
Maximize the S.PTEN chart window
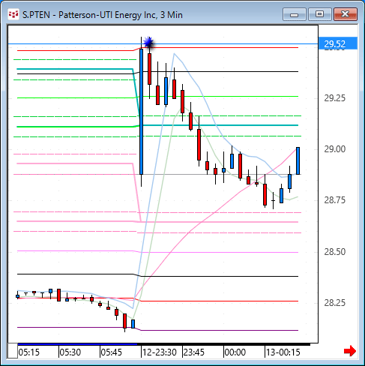pyautogui.click(x=319, y=14)
